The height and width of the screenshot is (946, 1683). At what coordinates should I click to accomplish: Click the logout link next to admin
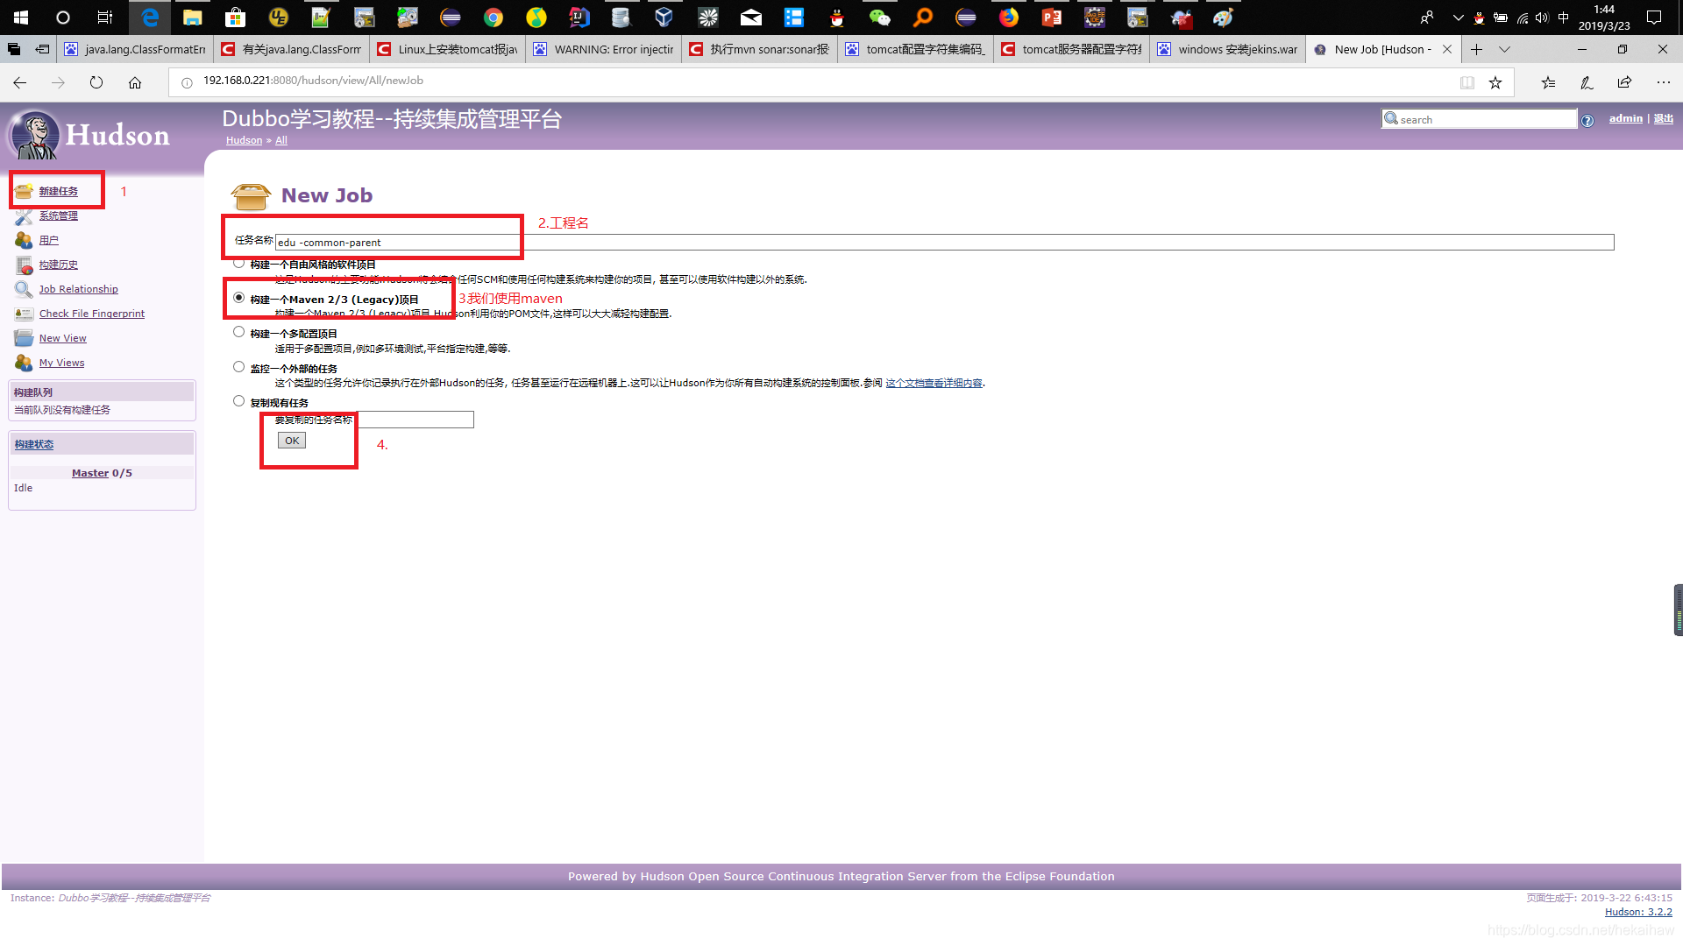(1663, 118)
